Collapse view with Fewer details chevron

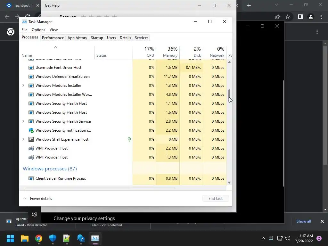25,198
